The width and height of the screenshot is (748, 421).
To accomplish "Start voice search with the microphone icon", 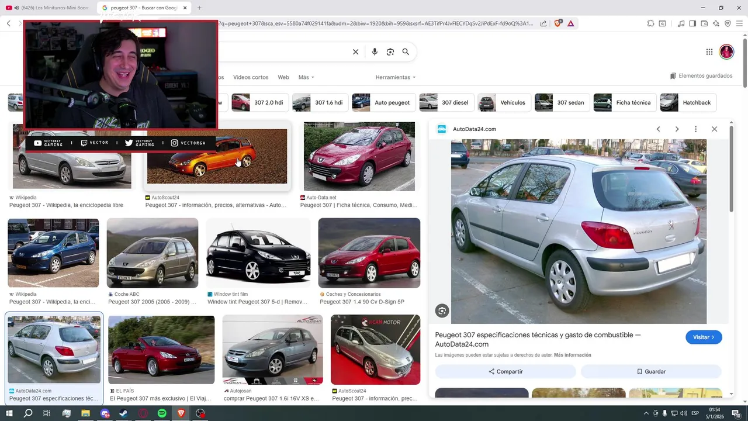I will 375,52.
